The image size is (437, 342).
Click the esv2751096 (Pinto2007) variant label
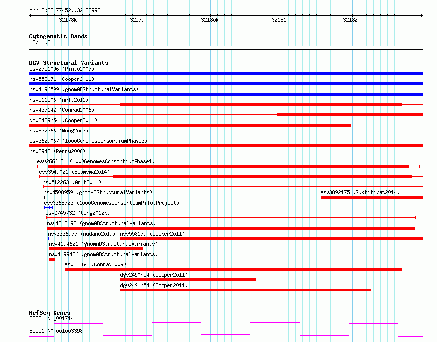[x=62, y=69]
